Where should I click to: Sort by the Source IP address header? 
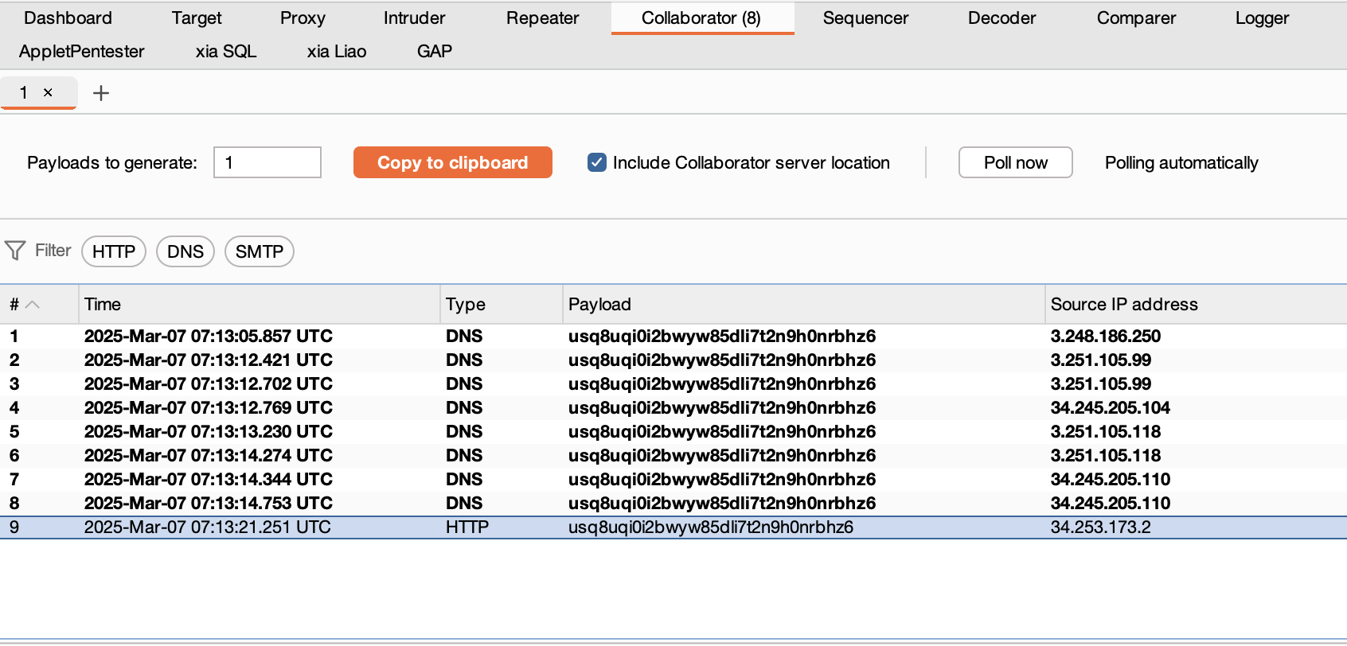click(1123, 304)
